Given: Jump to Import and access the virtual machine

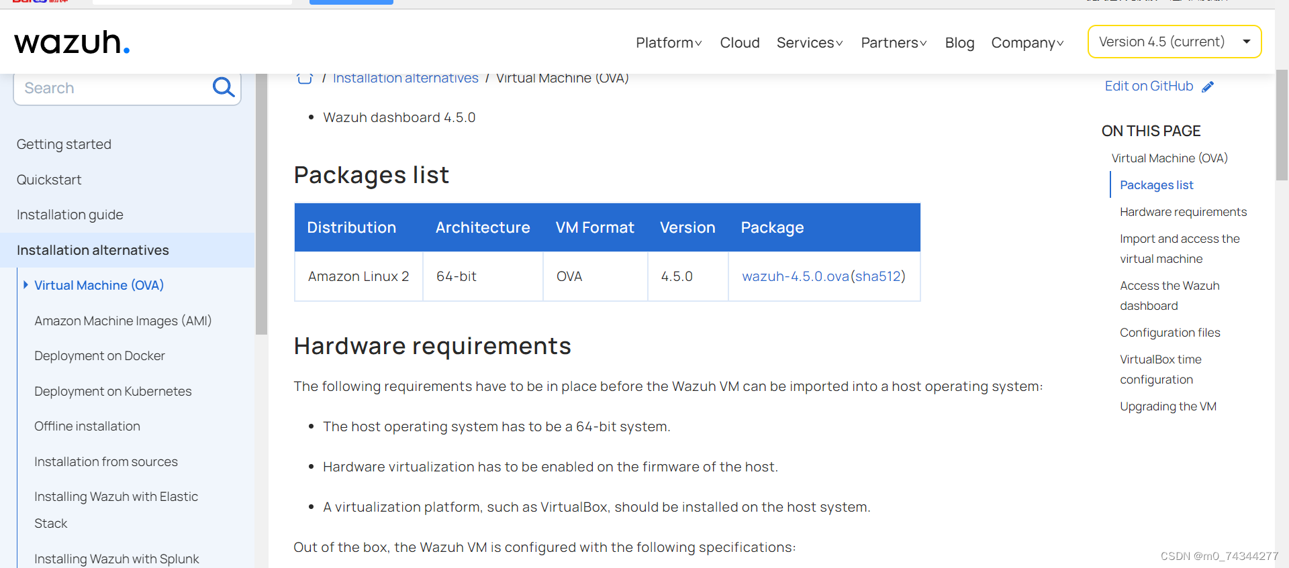Looking at the screenshot, I should click(x=1180, y=249).
